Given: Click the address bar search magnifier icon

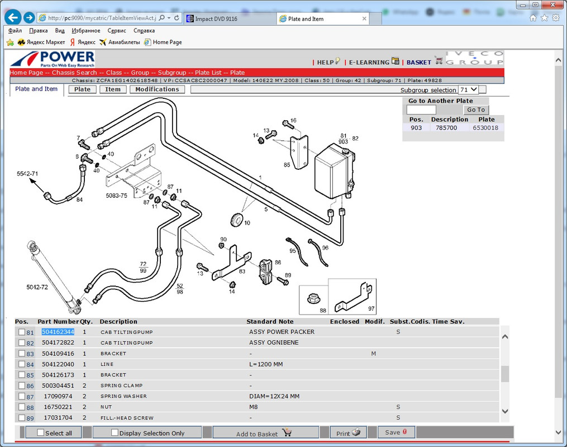Looking at the screenshot, I should (x=161, y=18).
